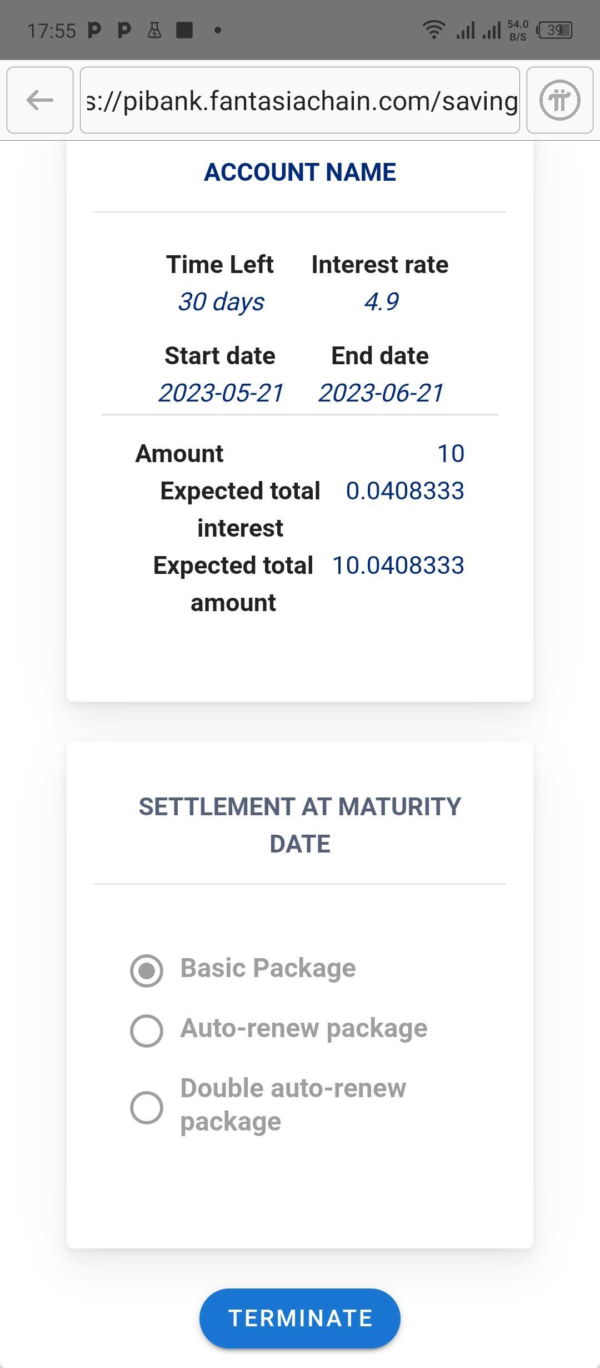Tap the back arrow in browser bar
Screen dimensions: 600x1368
(x=40, y=100)
